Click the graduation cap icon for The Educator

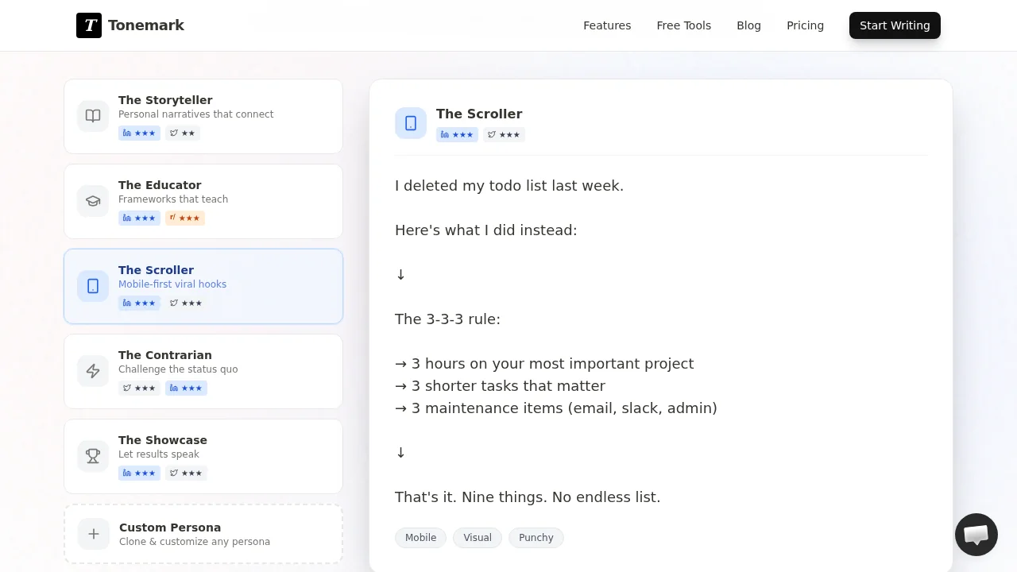pyautogui.click(x=93, y=201)
